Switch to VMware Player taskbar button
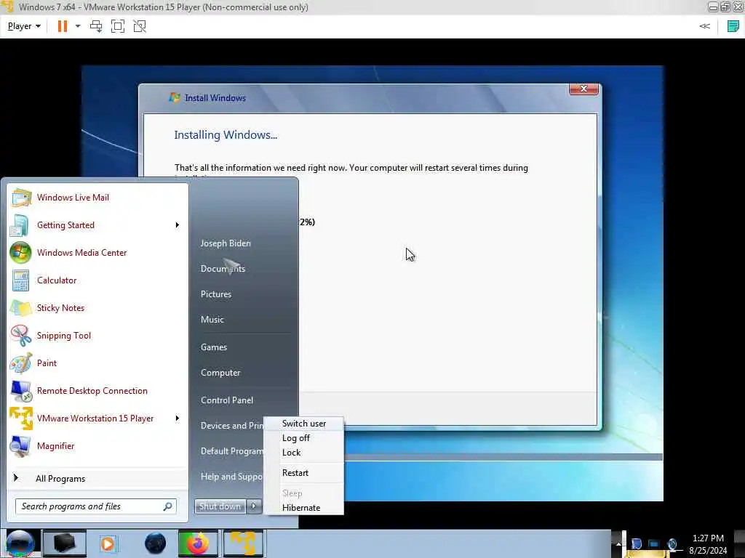 pyautogui.click(x=243, y=543)
